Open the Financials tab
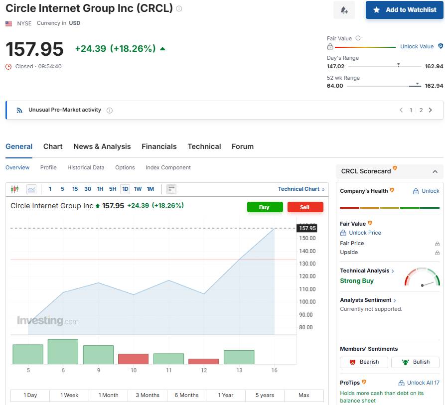Screen dimensions: 445x405 pyautogui.click(x=159, y=146)
